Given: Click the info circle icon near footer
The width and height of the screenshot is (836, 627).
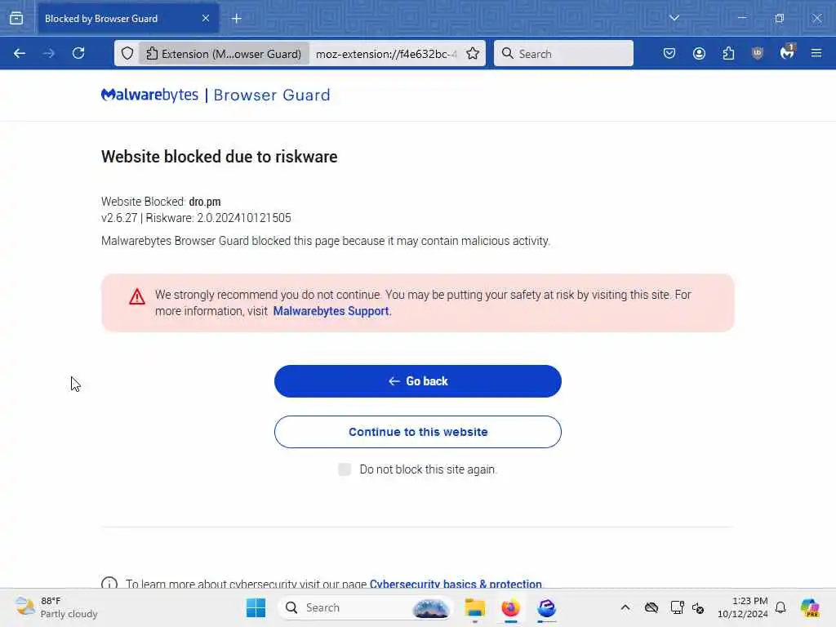Looking at the screenshot, I should click(x=109, y=583).
